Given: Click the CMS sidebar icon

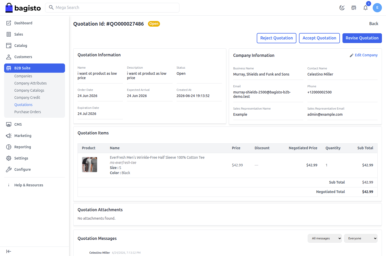Looking at the screenshot, I should tap(9, 124).
